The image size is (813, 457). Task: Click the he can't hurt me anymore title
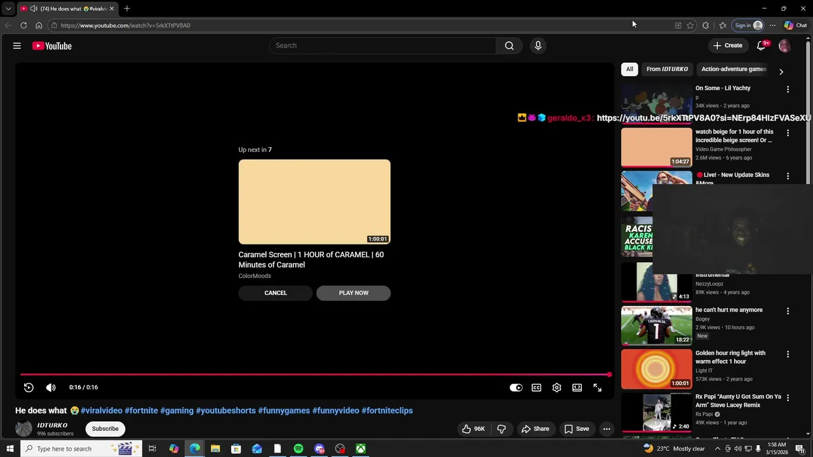[729, 310]
